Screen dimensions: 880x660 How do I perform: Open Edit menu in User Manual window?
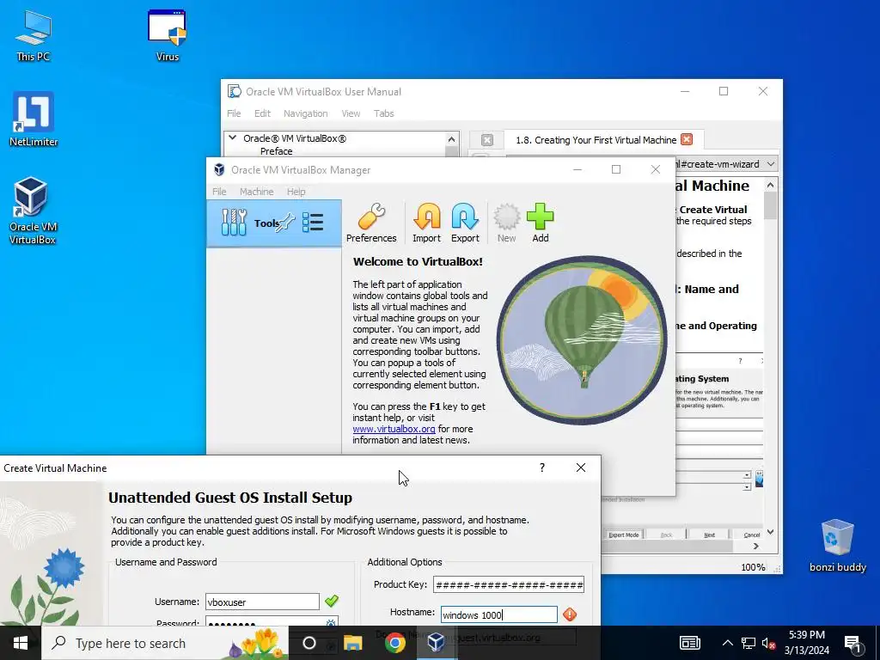point(262,113)
